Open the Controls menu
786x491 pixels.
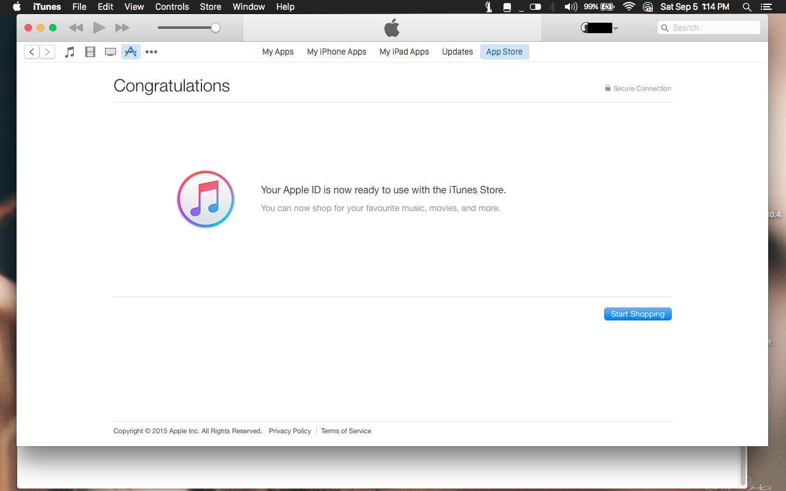(172, 7)
